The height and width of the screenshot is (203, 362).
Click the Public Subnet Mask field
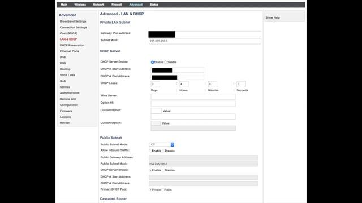coord(203,164)
